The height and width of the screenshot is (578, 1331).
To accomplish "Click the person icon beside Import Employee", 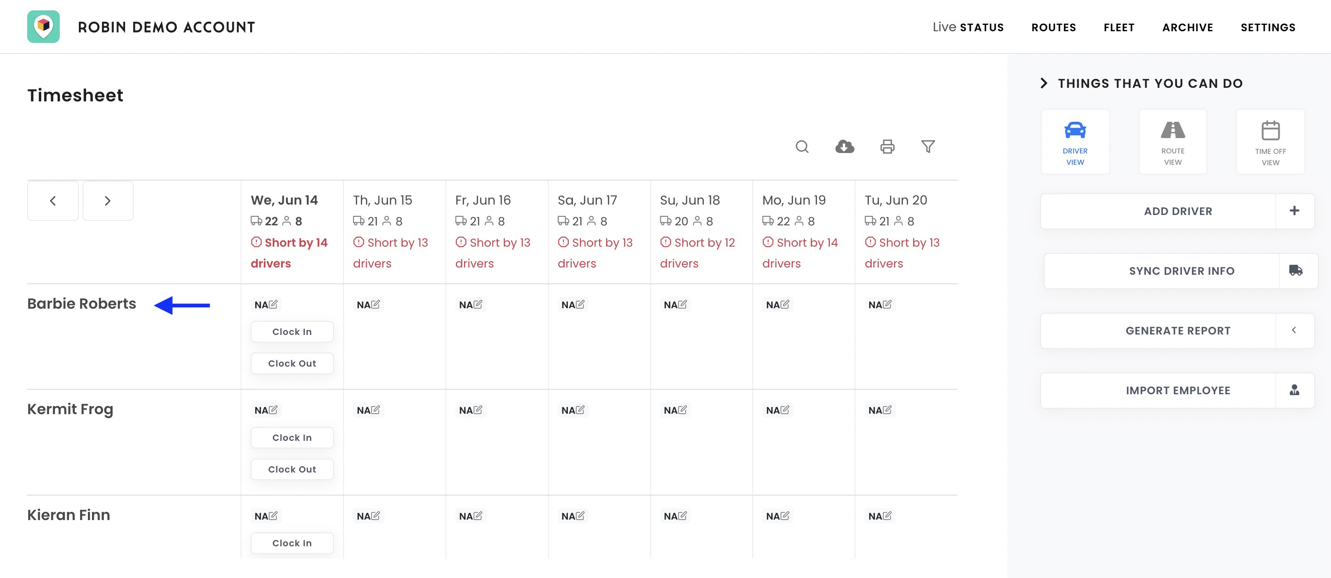I will (1294, 391).
